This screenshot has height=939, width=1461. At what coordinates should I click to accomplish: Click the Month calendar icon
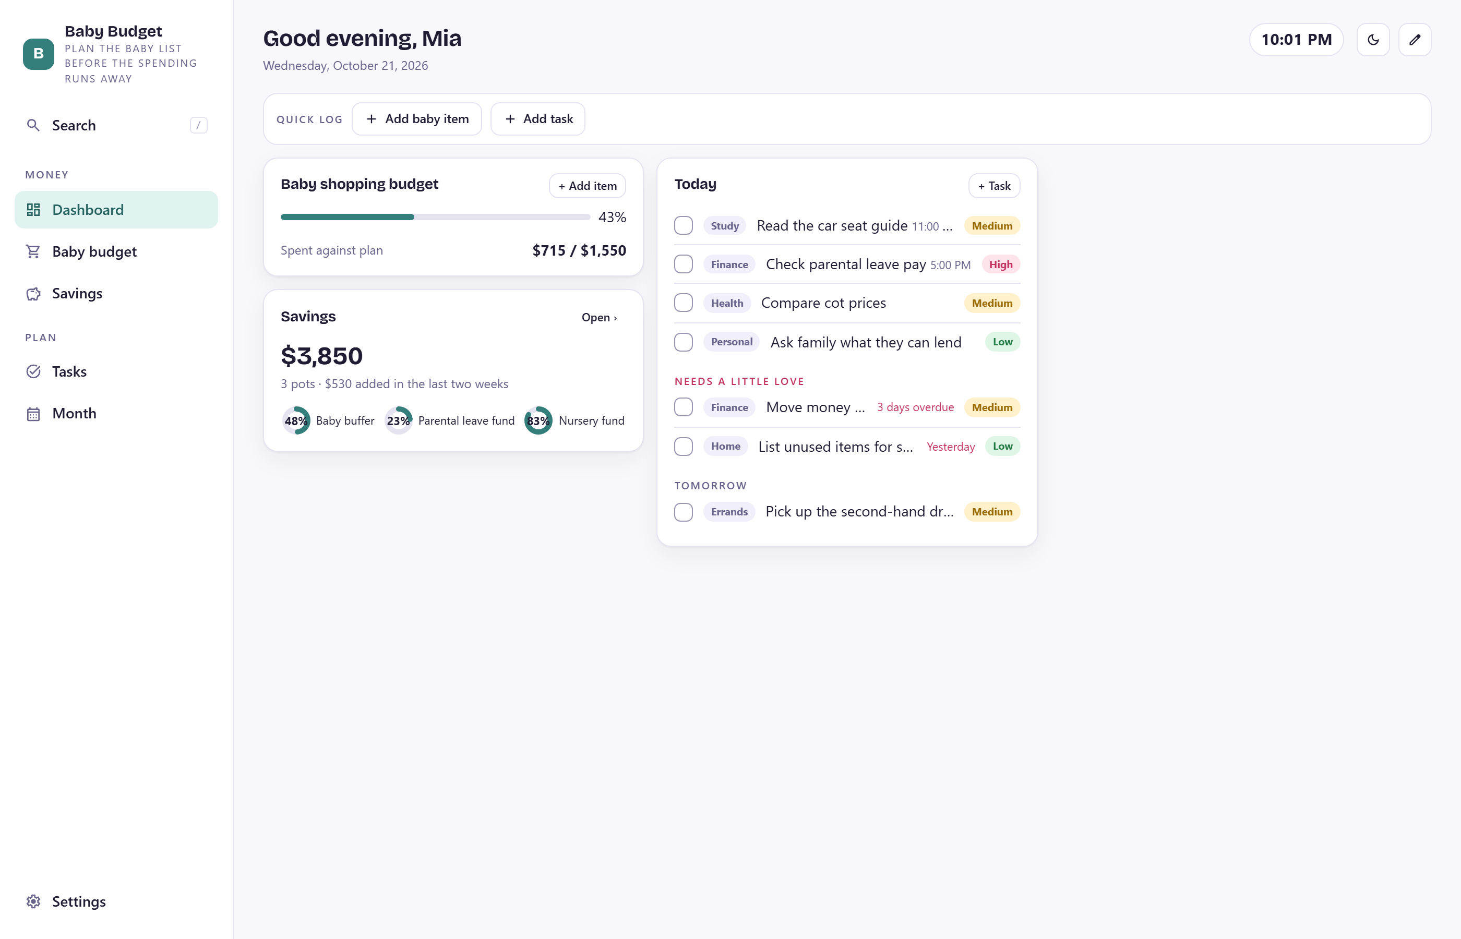(33, 413)
